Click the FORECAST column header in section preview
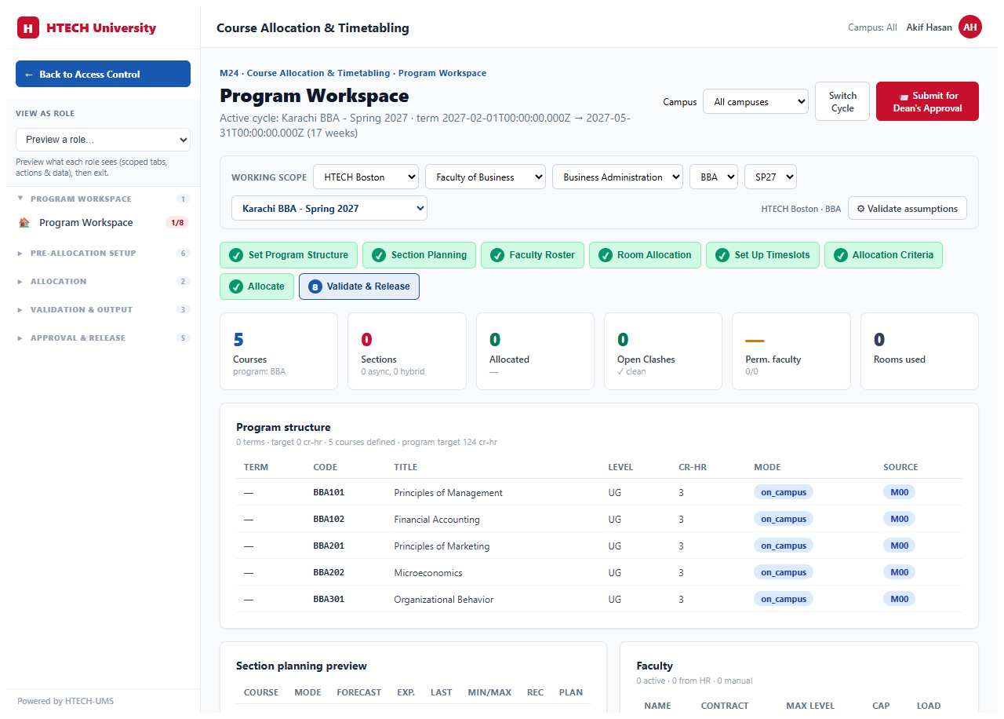Image resolution: width=1004 pixels, height=719 pixels. pos(359,692)
